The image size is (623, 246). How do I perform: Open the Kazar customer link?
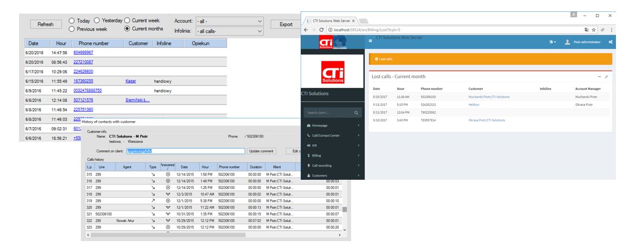coord(131,81)
